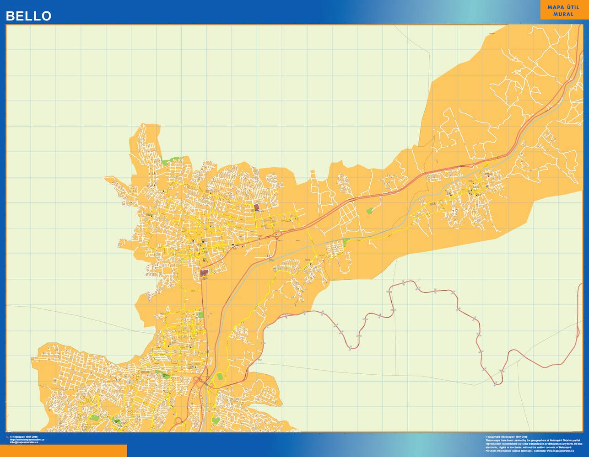Open the link www.mapasmurales.co in bottom right
The width and height of the screenshot is (589, 457).
(x=560, y=451)
